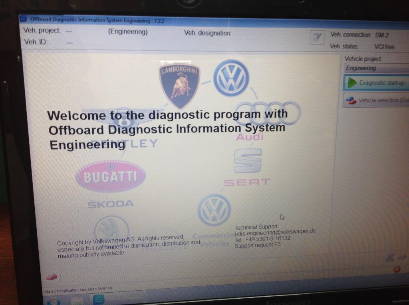
Task: Click the 'Veh. ID:' label
Action: pyautogui.click(x=36, y=42)
